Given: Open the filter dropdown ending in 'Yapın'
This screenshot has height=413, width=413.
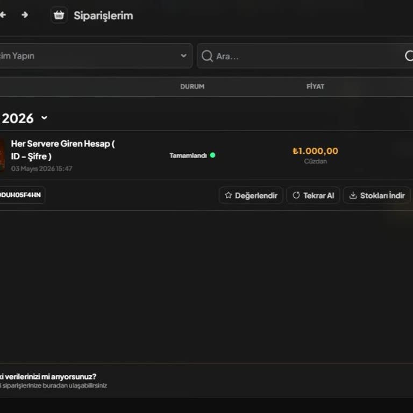Looking at the screenshot, I should tap(95, 56).
